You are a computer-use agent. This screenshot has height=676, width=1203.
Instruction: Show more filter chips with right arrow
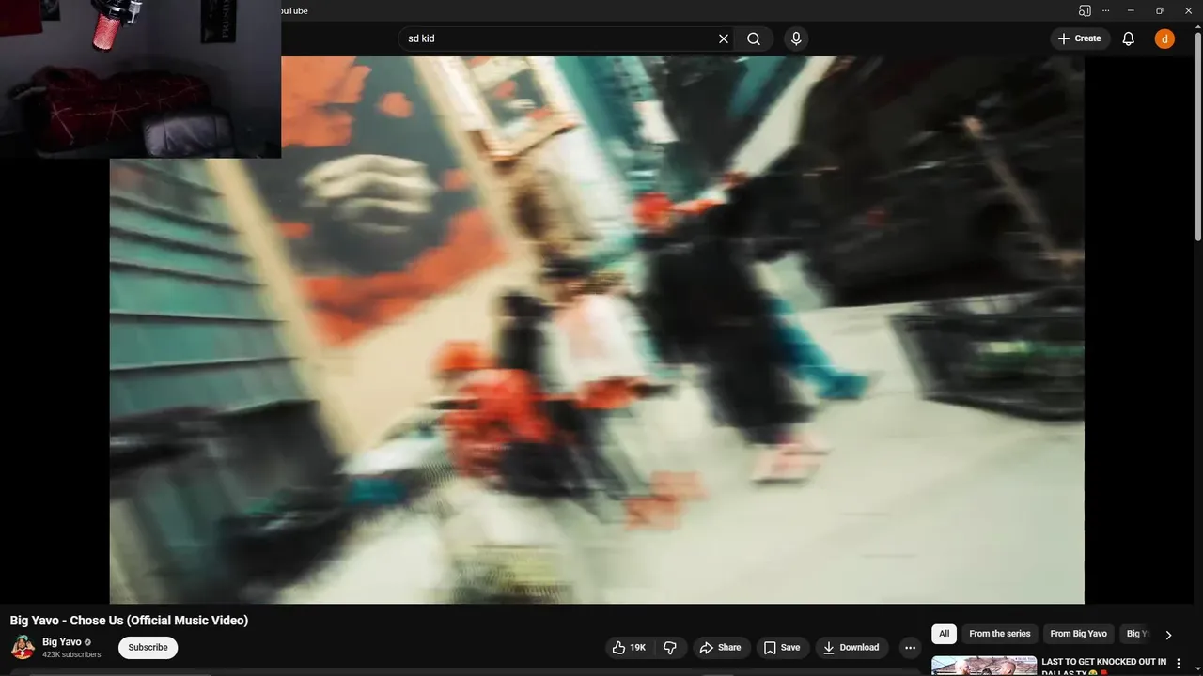click(x=1168, y=635)
